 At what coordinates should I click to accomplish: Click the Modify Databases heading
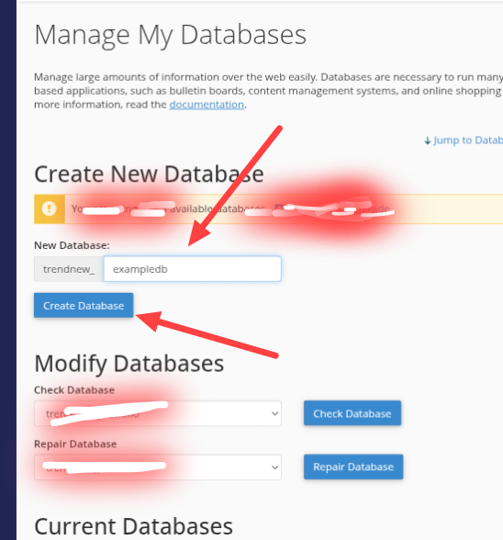[x=129, y=364]
